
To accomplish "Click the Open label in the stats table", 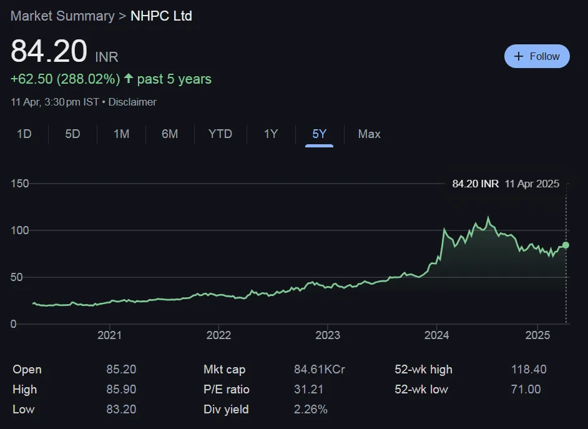I will [x=27, y=370].
